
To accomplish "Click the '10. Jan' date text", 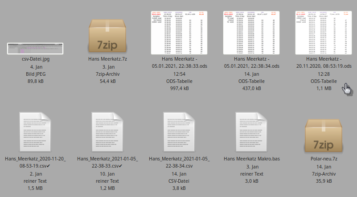I will click(x=107, y=174).
